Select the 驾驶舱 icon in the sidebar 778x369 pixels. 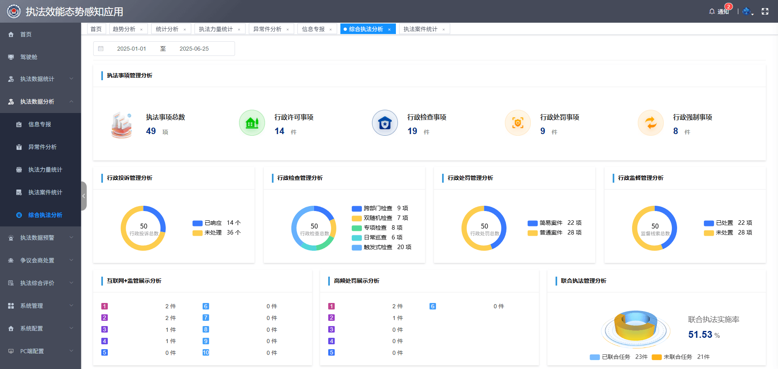[11, 57]
